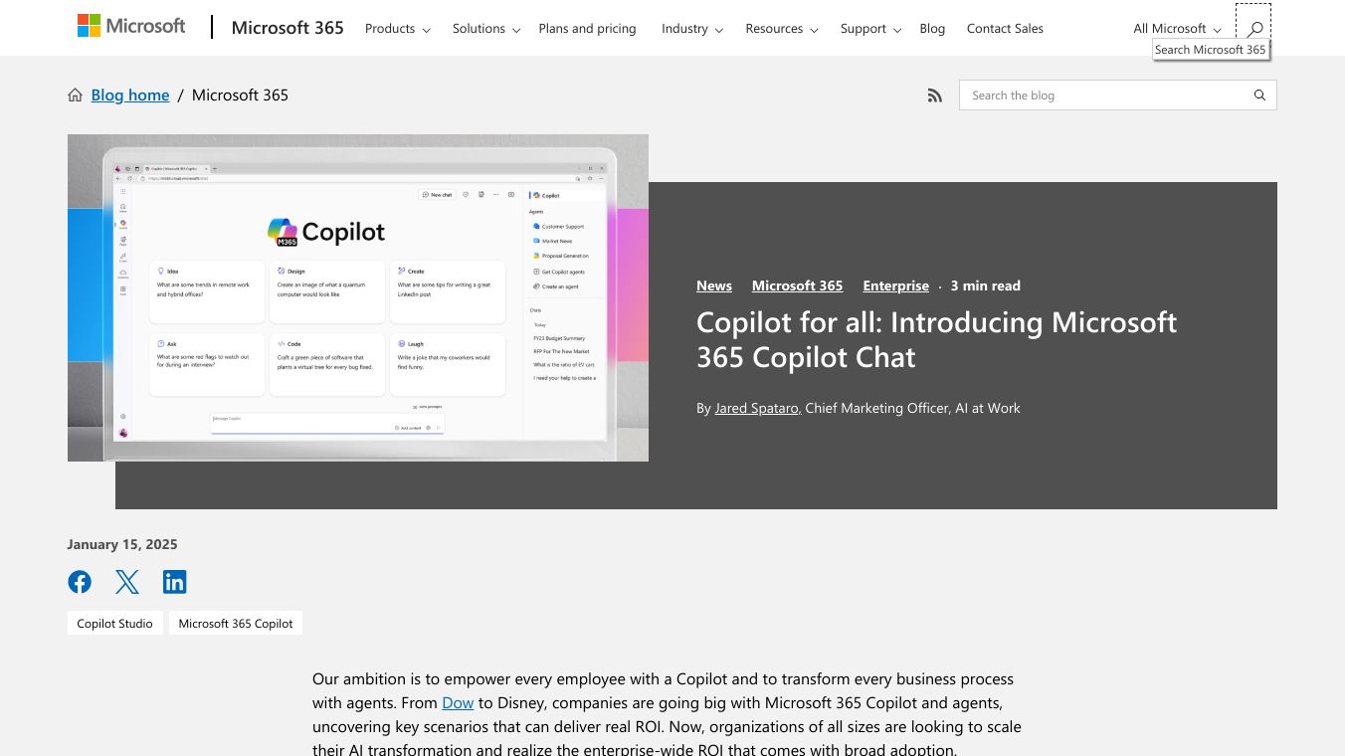Viewport: 1345px width, 756px height.
Task: Select the Microsoft 365 Copilot tag
Action: pos(236,624)
